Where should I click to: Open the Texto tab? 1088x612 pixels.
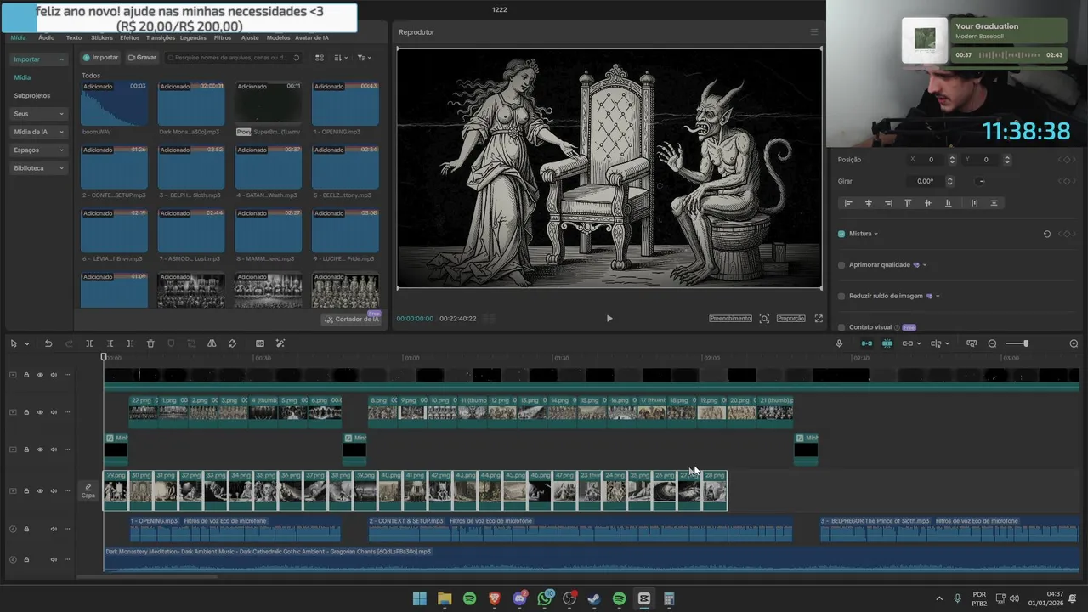coord(74,37)
